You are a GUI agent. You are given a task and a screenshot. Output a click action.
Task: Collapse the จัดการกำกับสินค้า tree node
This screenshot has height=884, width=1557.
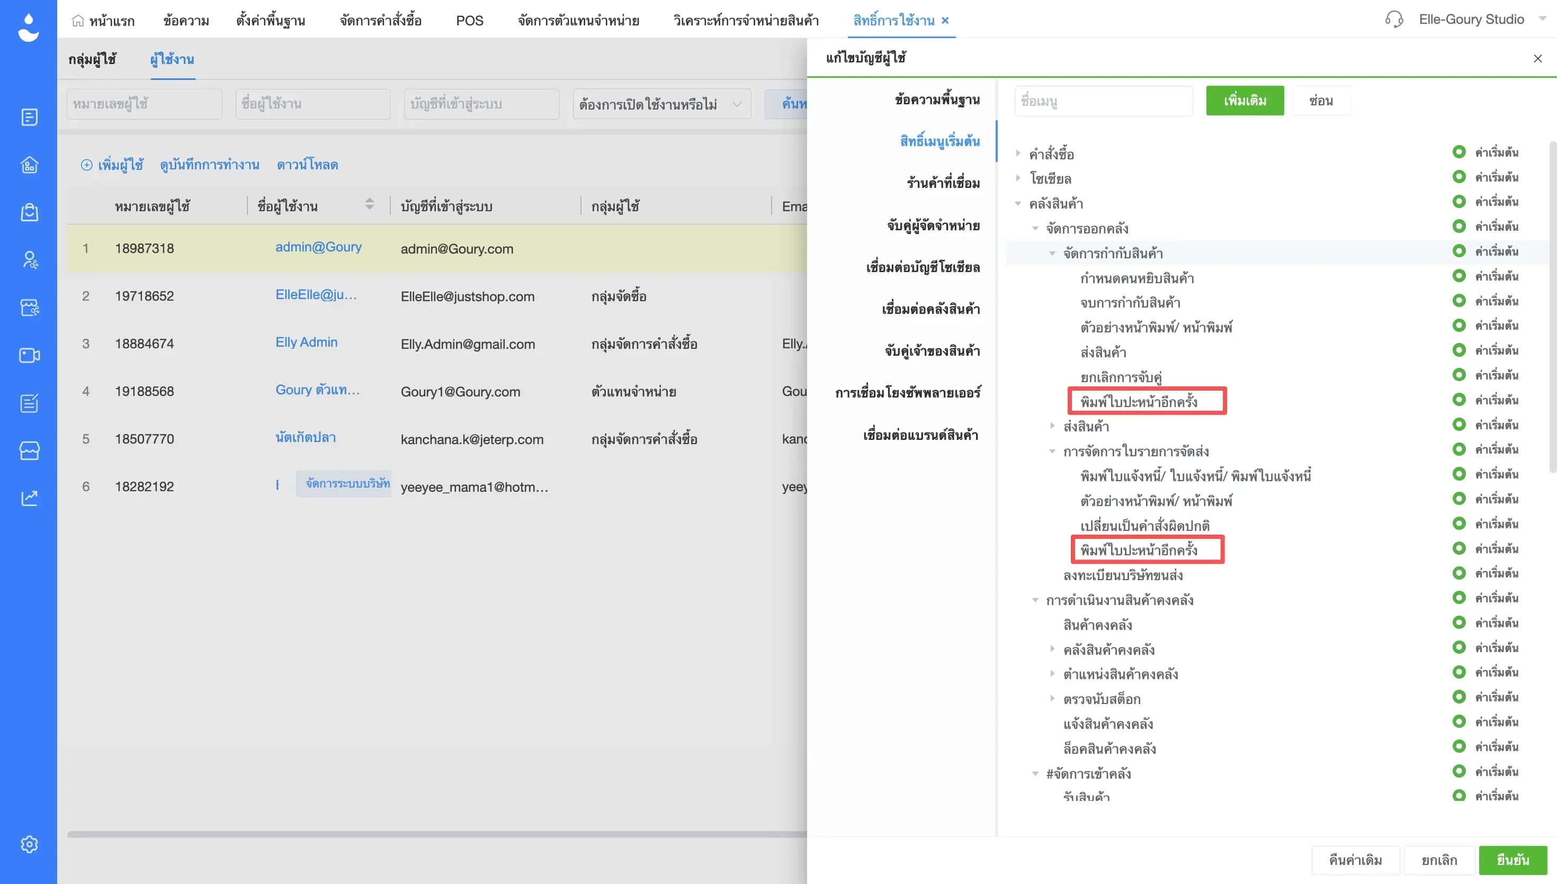pos(1052,253)
